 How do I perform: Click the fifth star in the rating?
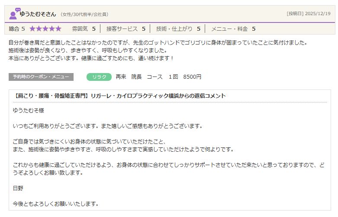click(x=58, y=29)
